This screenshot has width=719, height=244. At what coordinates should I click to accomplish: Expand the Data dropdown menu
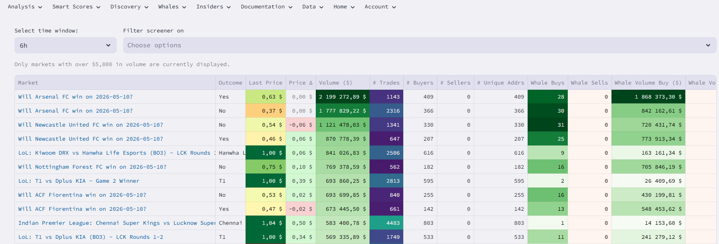coord(313,7)
